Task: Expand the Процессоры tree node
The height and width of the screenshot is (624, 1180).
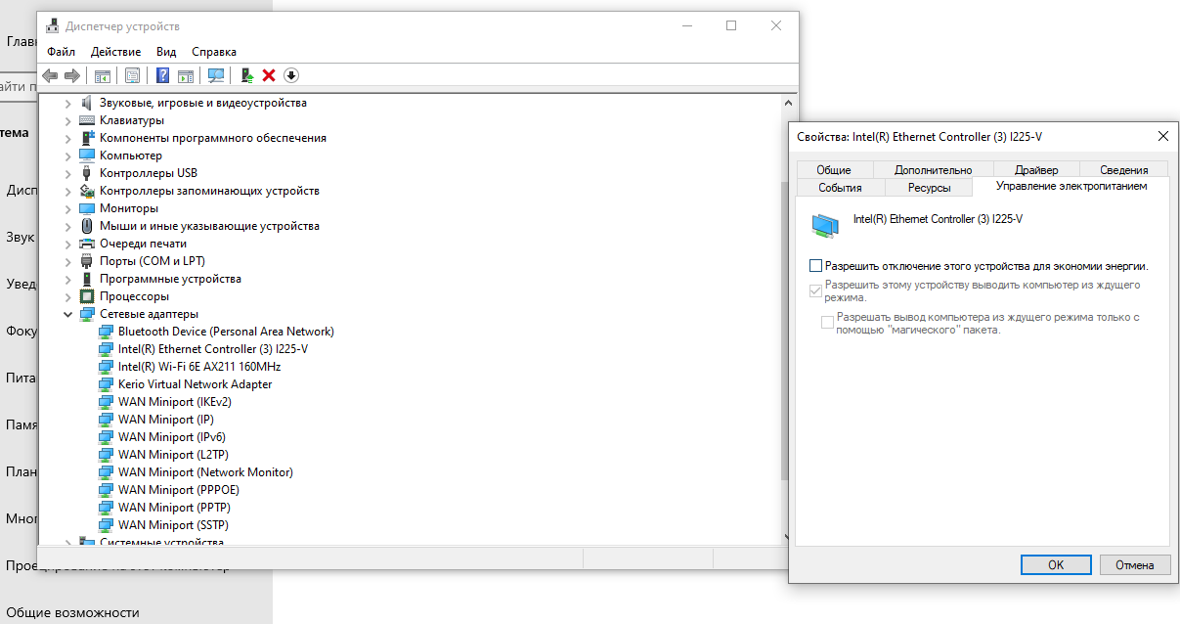Action: click(x=67, y=296)
